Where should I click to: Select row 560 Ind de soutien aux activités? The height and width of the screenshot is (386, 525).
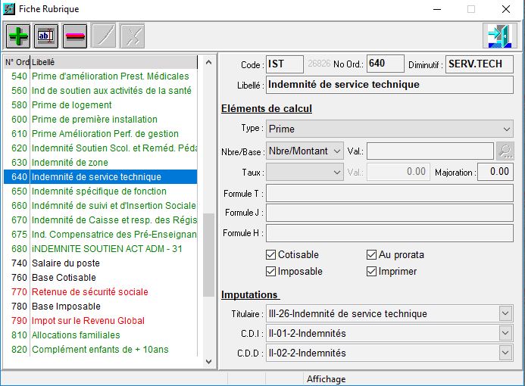(101, 91)
